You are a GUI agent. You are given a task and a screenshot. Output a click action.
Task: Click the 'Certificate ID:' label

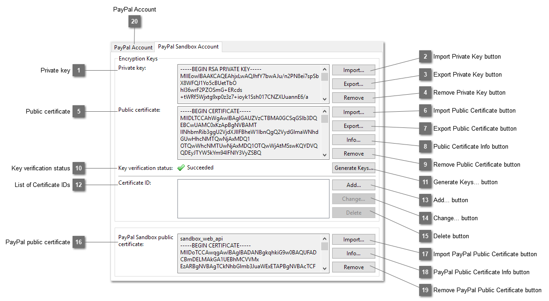[x=134, y=183]
